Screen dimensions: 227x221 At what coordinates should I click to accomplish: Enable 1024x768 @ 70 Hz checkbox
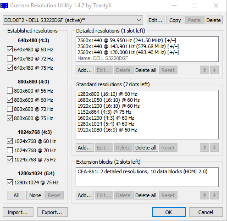point(10,150)
